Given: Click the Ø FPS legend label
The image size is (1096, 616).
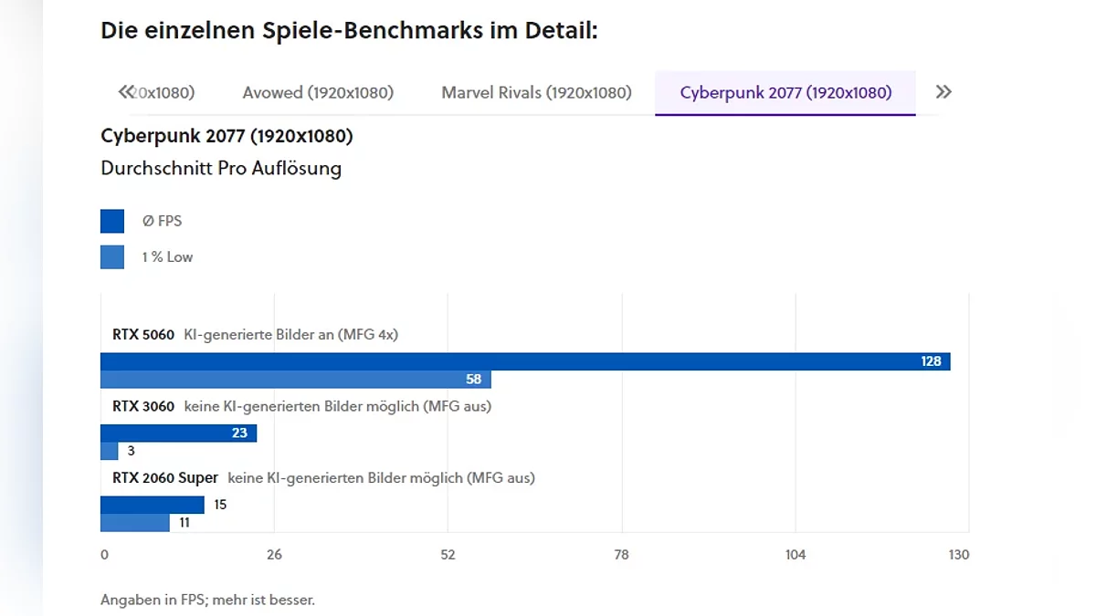Looking at the screenshot, I should (162, 221).
